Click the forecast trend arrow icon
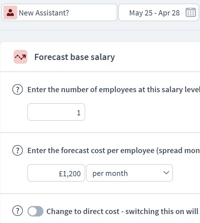The height and width of the screenshot is (223, 200). (x=20, y=57)
